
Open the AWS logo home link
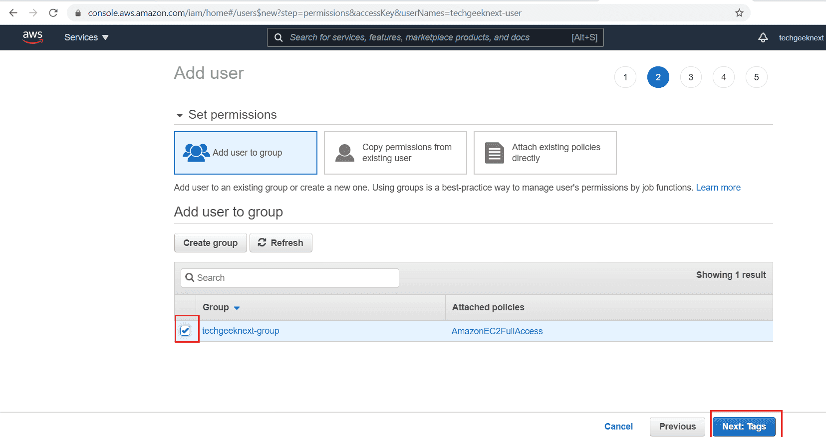(33, 37)
